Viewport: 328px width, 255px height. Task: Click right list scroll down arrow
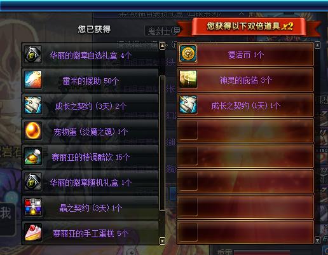(317, 240)
